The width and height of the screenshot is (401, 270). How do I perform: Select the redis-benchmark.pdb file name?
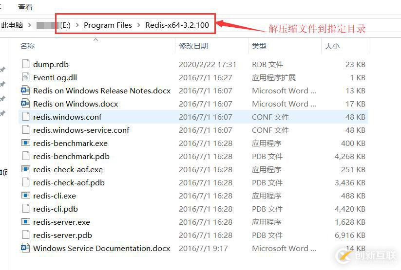point(71,156)
